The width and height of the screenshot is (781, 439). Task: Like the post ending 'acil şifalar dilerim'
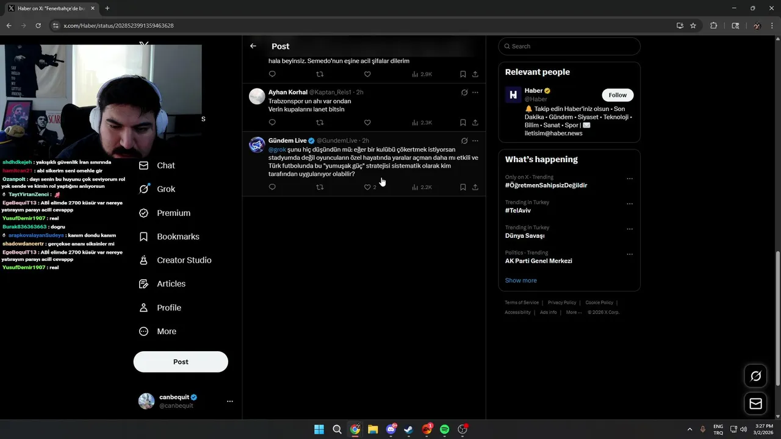(x=367, y=74)
